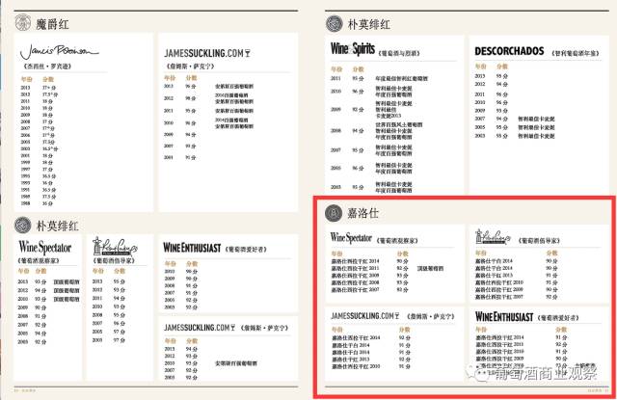Click the Robert Parker logo in the 嘉洛仕 section

click(x=493, y=236)
